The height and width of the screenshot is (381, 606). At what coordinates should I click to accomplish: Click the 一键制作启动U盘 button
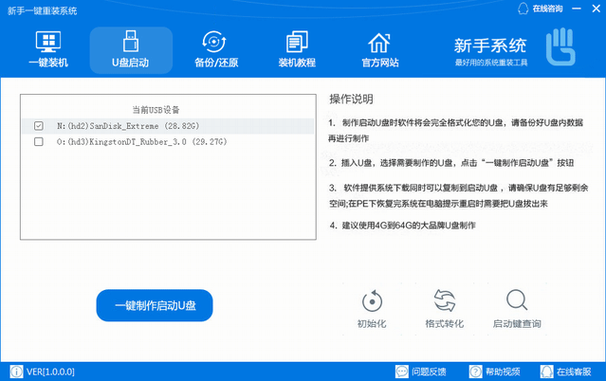pyautogui.click(x=155, y=305)
